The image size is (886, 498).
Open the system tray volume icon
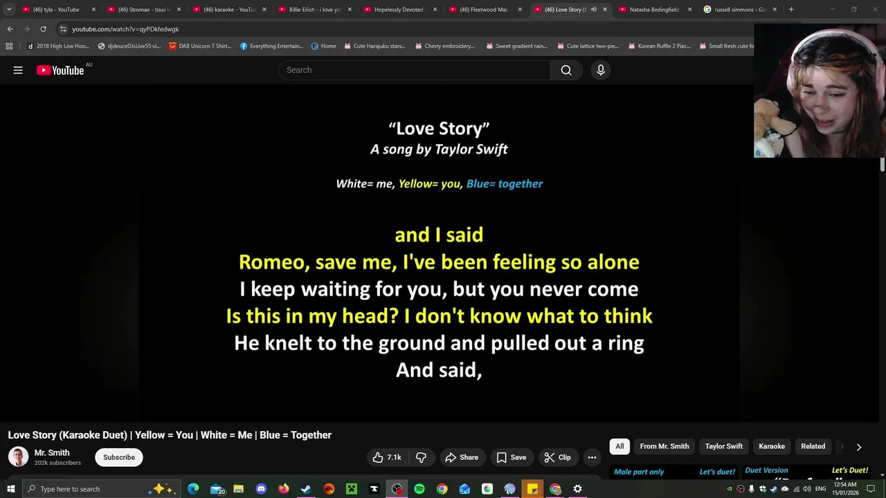point(806,489)
